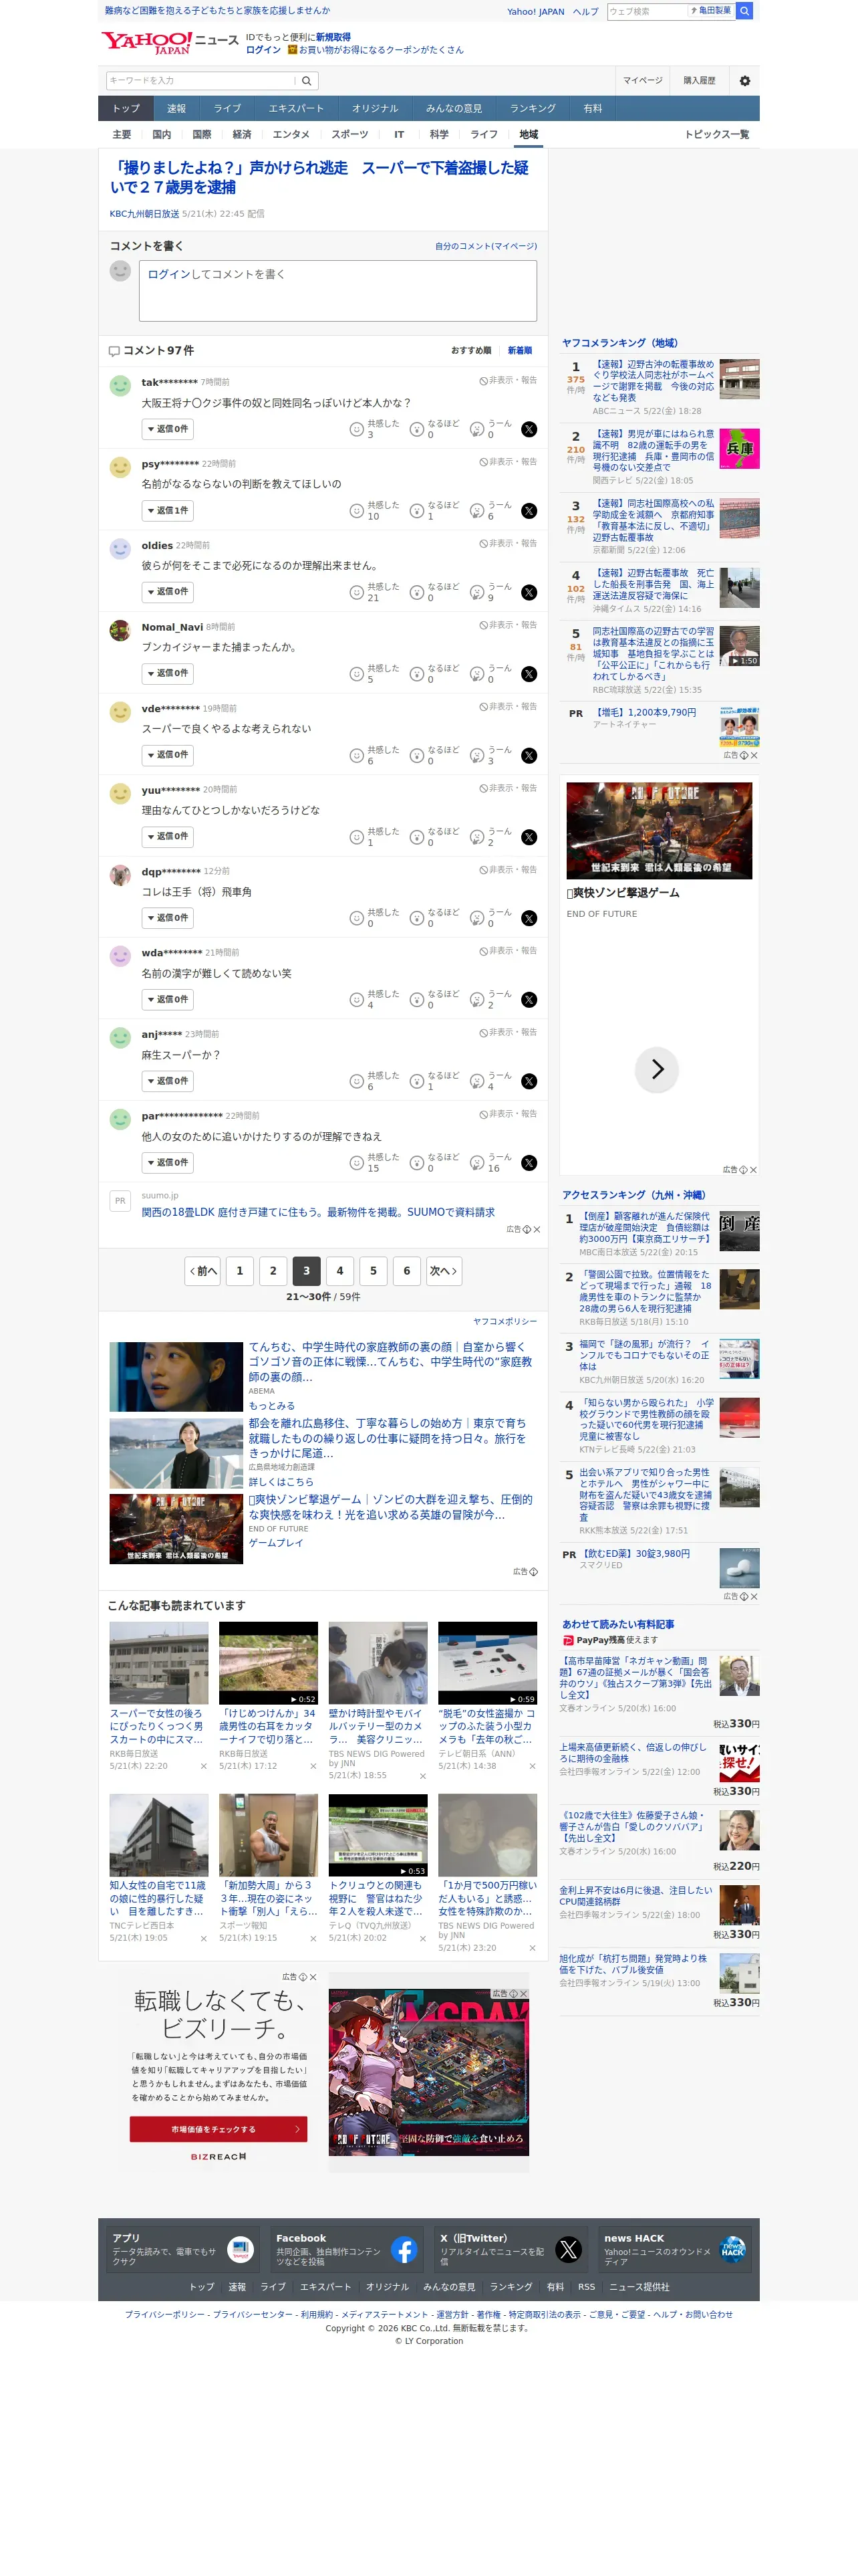
Task: Open the 速報 tab in blue navbar
Action: point(177,109)
